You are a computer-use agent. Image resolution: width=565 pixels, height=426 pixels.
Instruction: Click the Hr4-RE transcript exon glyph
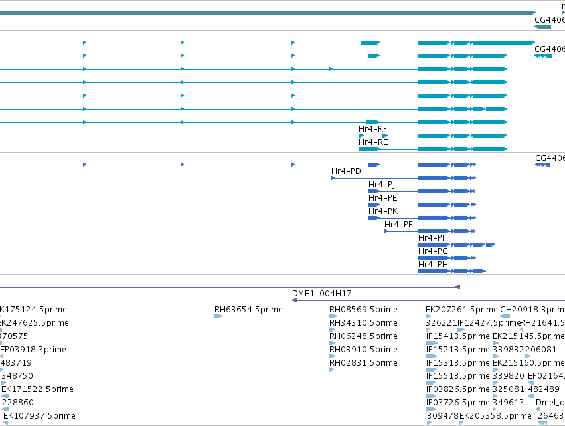(433, 149)
